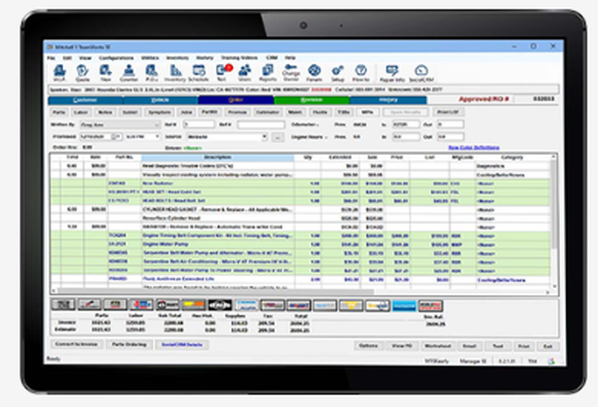Expand the Source dropdown
The width and height of the screenshot is (598, 407).
click(264, 136)
